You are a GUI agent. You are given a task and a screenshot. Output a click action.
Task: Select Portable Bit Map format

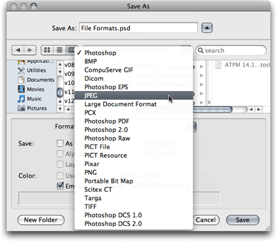click(134, 181)
